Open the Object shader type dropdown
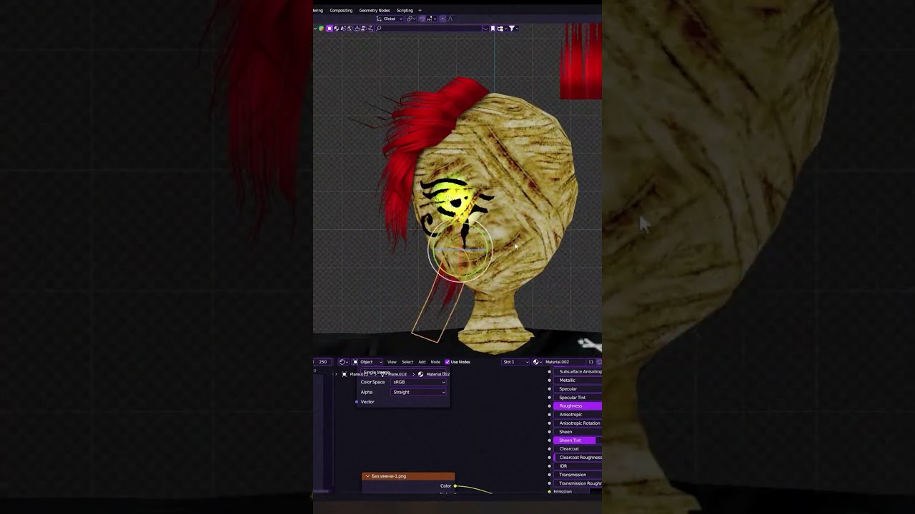Viewport: 915px width, 514px height. coord(367,362)
